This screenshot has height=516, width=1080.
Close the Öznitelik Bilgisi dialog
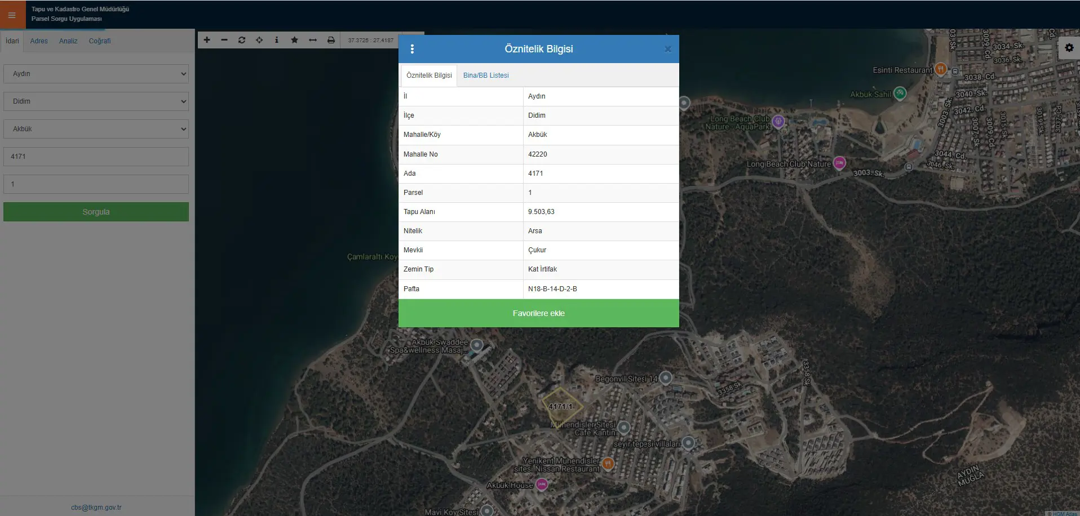coord(668,49)
